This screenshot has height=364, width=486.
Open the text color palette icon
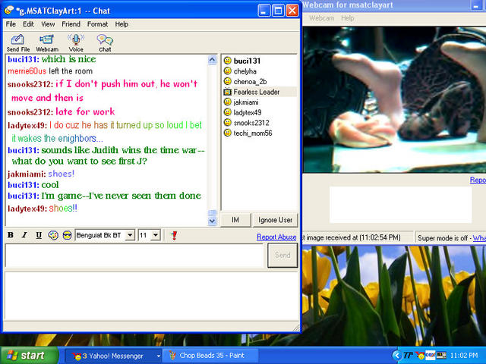pyautogui.click(x=53, y=235)
